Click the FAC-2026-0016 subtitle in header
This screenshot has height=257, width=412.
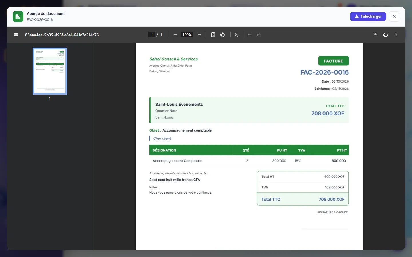40,20
